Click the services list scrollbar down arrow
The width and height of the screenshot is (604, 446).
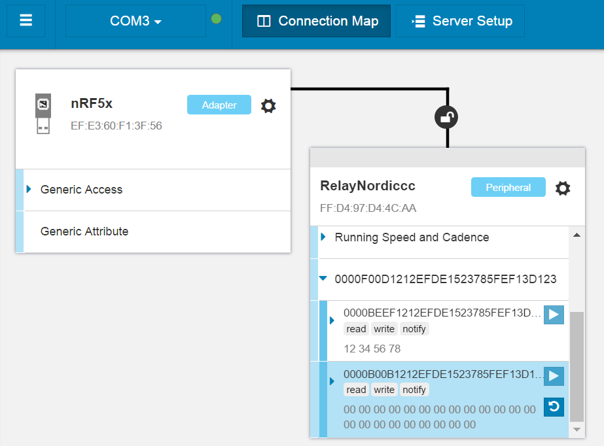point(577,430)
